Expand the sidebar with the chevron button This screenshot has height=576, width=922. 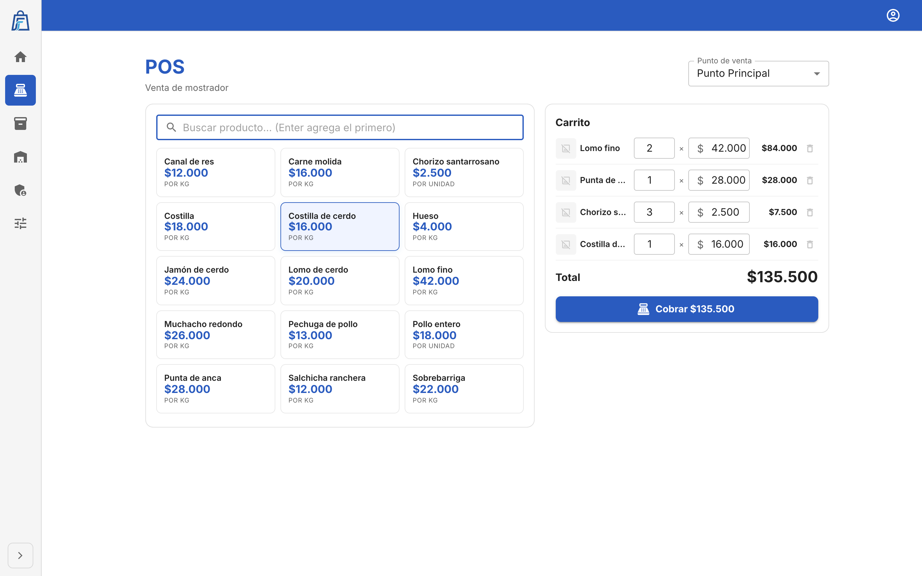[20, 556]
